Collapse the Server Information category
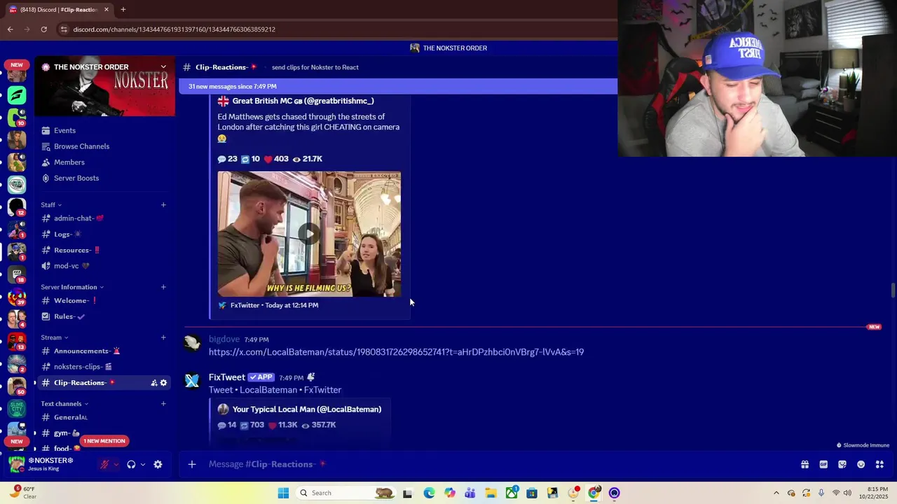897x504 pixels. pos(72,287)
